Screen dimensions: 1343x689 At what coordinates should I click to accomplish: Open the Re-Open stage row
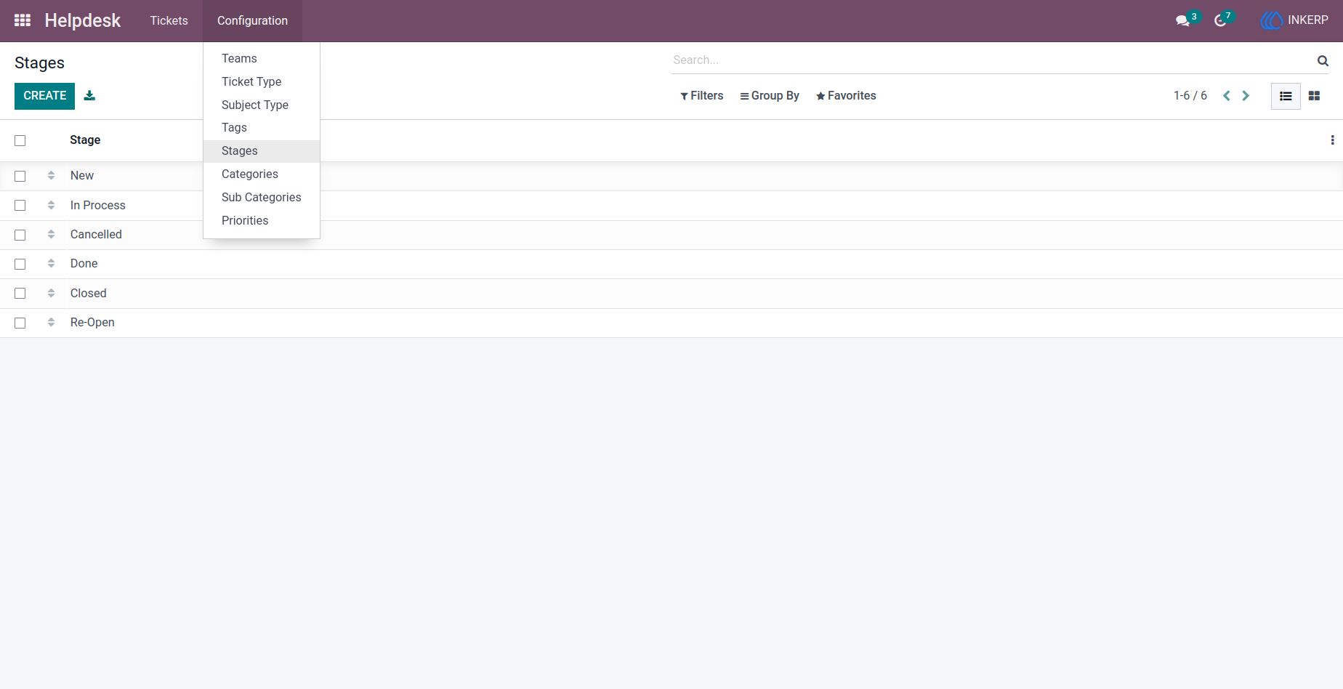pos(671,323)
